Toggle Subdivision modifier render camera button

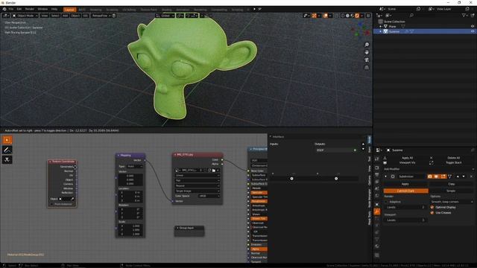429,176
